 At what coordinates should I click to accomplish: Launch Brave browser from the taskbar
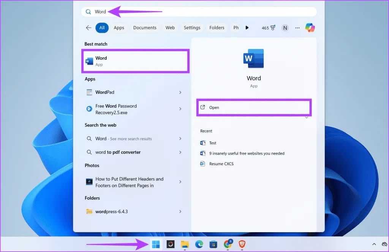pyautogui.click(x=242, y=244)
